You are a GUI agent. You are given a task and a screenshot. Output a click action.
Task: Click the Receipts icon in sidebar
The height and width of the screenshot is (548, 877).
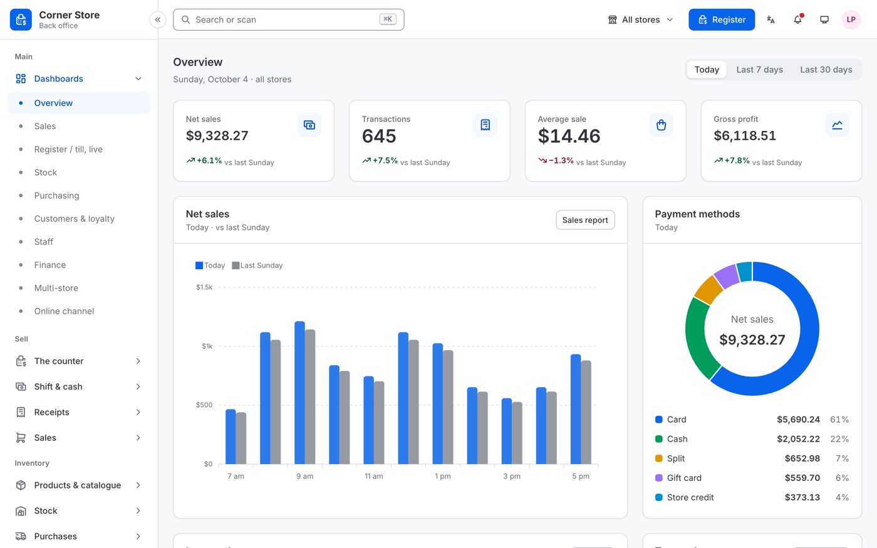click(21, 412)
